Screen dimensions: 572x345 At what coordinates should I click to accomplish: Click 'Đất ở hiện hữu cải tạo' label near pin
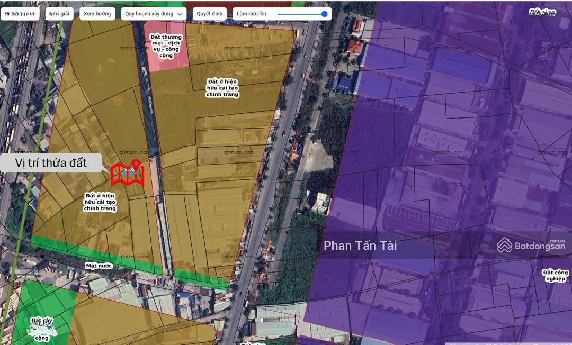click(x=100, y=202)
